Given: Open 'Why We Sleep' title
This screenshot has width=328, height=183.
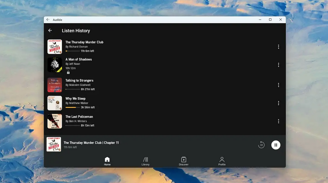Looking at the screenshot, I should [x=75, y=98].
